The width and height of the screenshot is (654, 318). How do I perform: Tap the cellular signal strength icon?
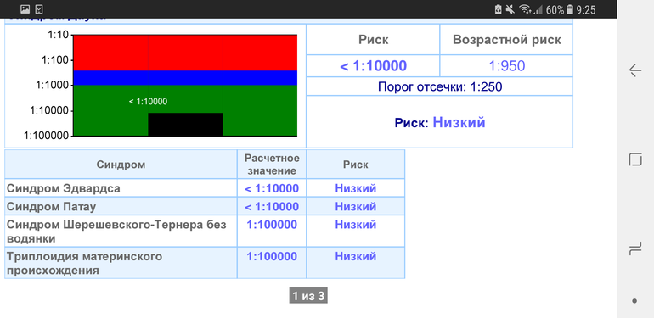pyautogui.click(x=538, y=9)
